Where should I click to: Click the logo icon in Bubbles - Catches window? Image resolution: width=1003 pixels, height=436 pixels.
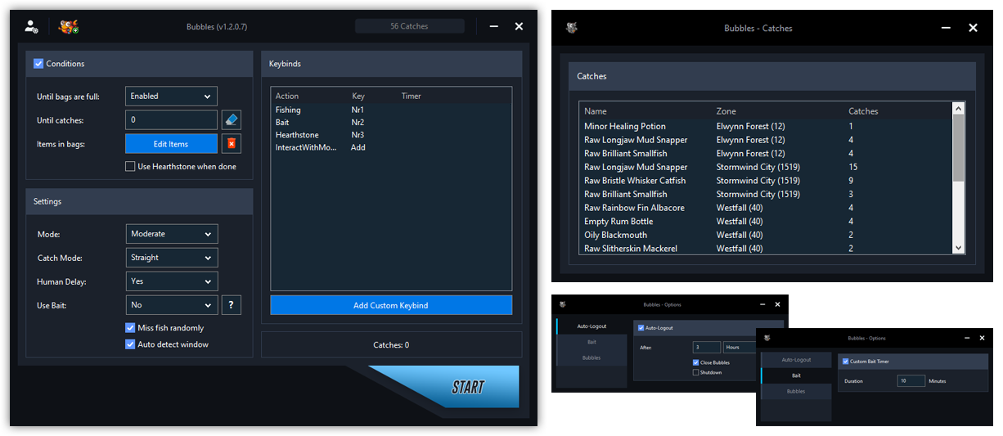coord(572,28)
